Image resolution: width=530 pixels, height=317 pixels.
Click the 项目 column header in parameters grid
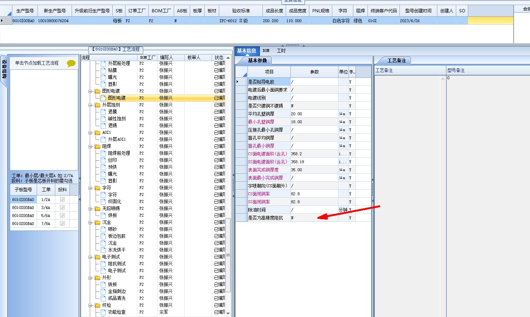pos(269,72)
